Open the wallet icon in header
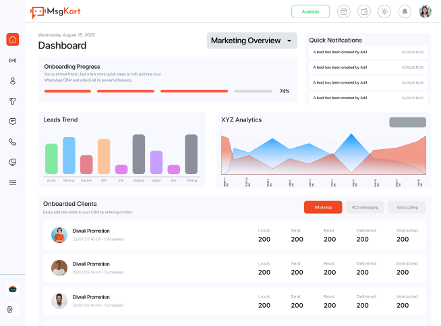 click(364, 11)
